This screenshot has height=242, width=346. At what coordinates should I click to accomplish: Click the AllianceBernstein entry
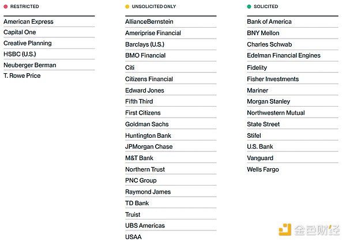pos(149,22)
